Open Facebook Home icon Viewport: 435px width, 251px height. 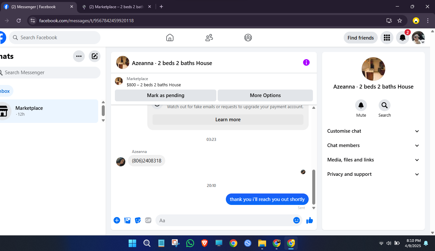coord(170,38)
